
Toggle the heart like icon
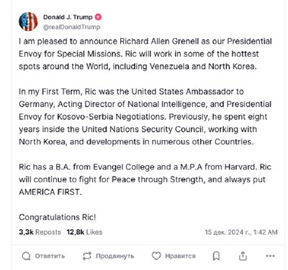(156, 256)
